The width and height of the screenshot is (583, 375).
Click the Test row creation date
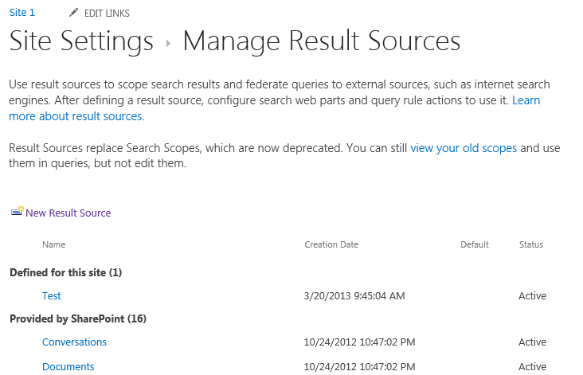[354, 296]
